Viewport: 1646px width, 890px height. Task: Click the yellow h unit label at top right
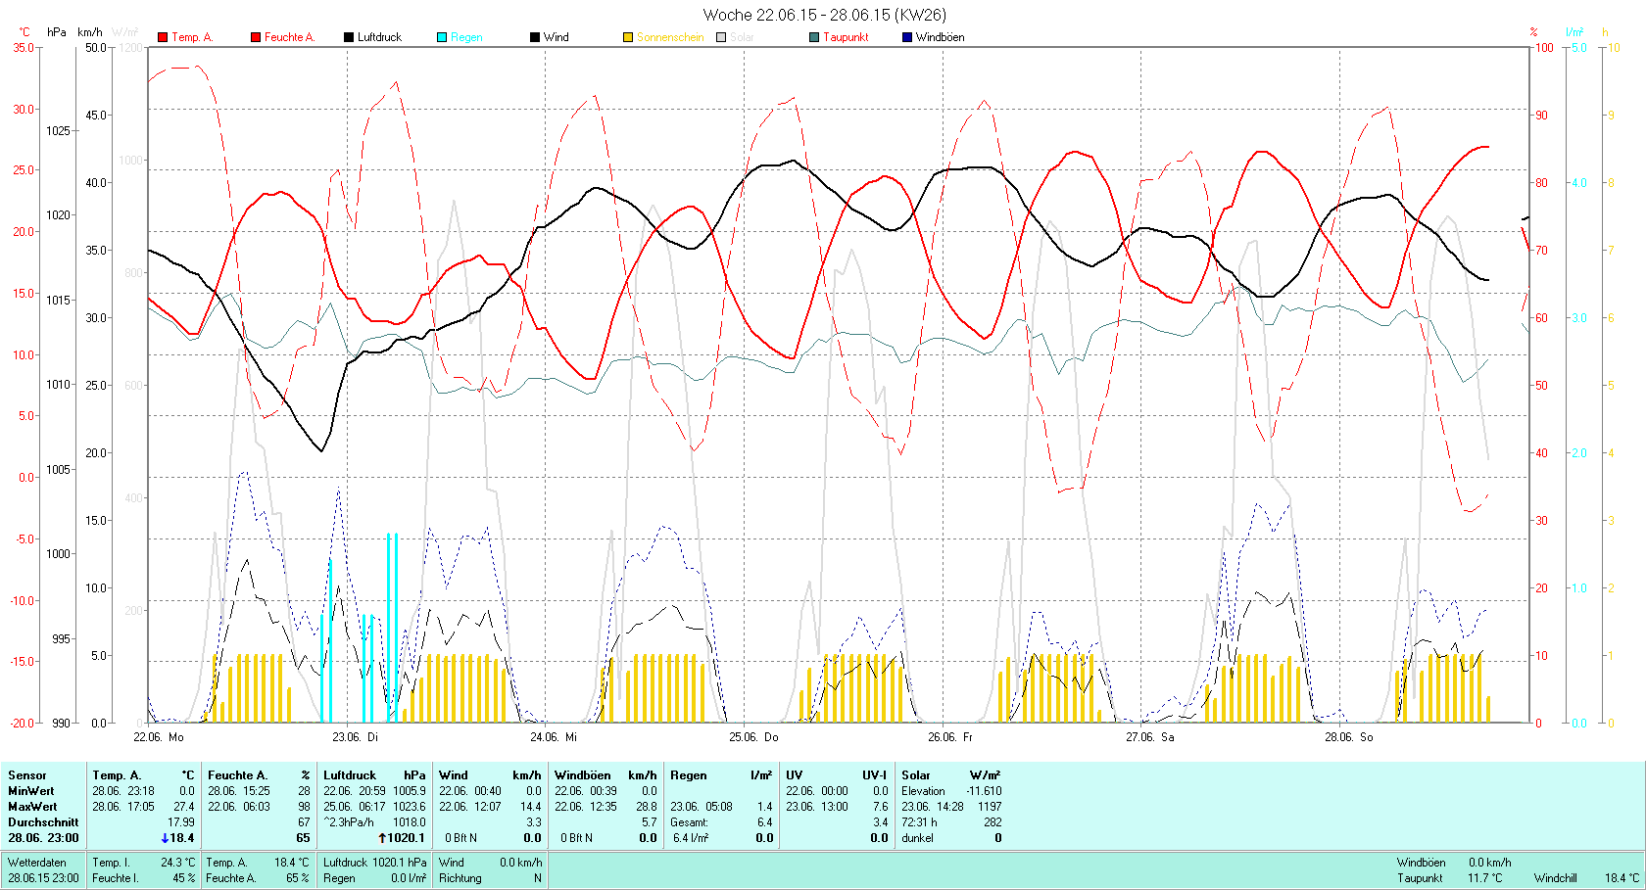click(1605, 32)
